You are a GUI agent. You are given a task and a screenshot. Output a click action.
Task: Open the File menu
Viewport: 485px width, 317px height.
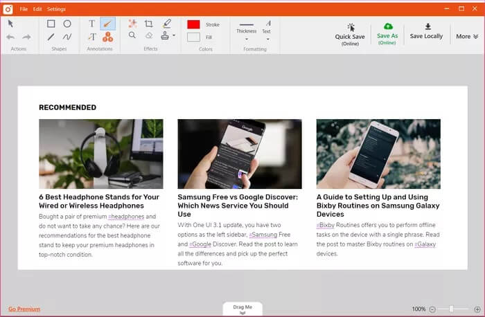point(24,9)
